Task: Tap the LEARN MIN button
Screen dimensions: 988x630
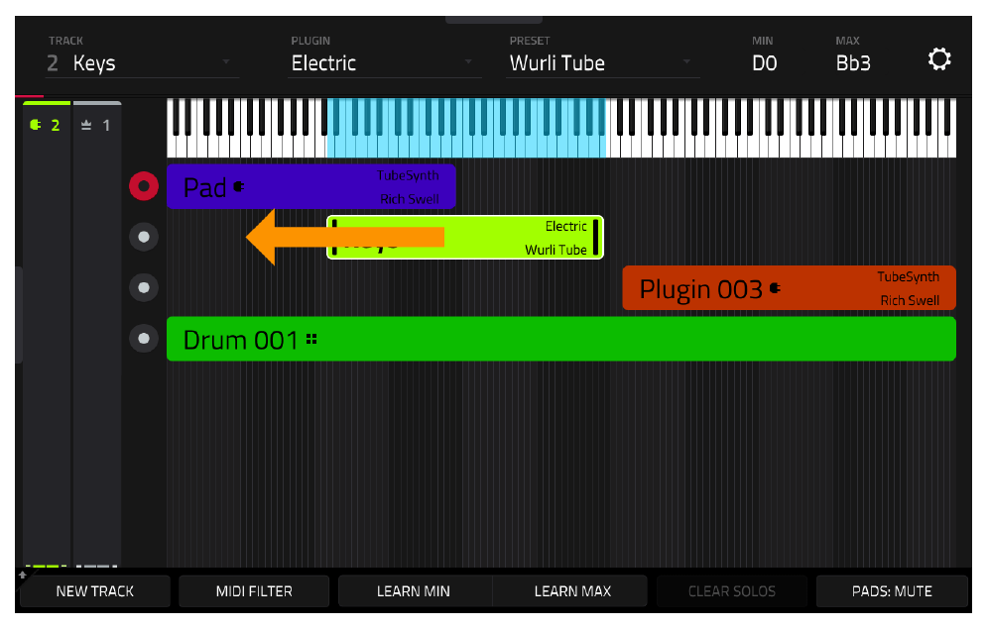Action: tap(414, 591)
